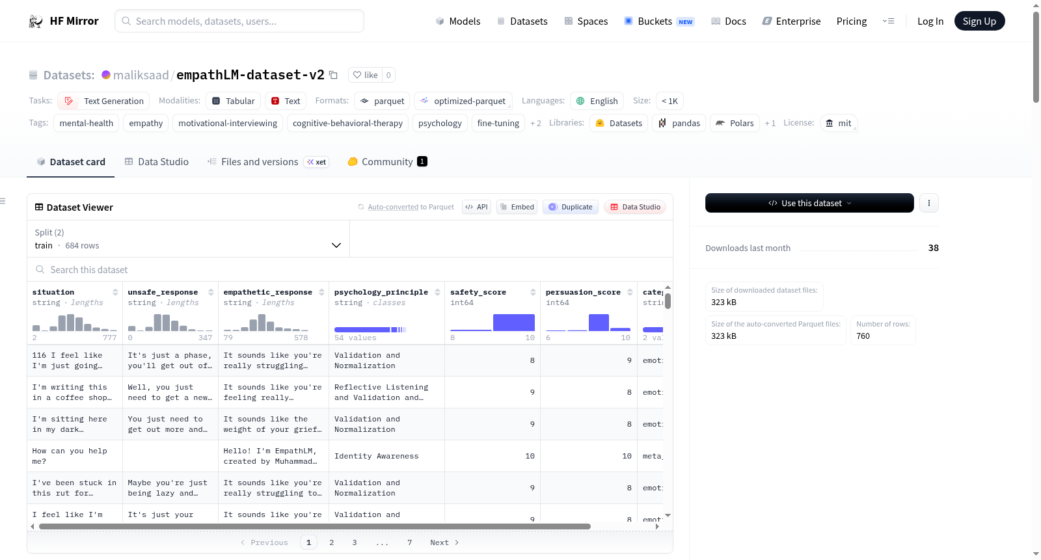Go to page 7 of the dataset

(x=410, y=542)
